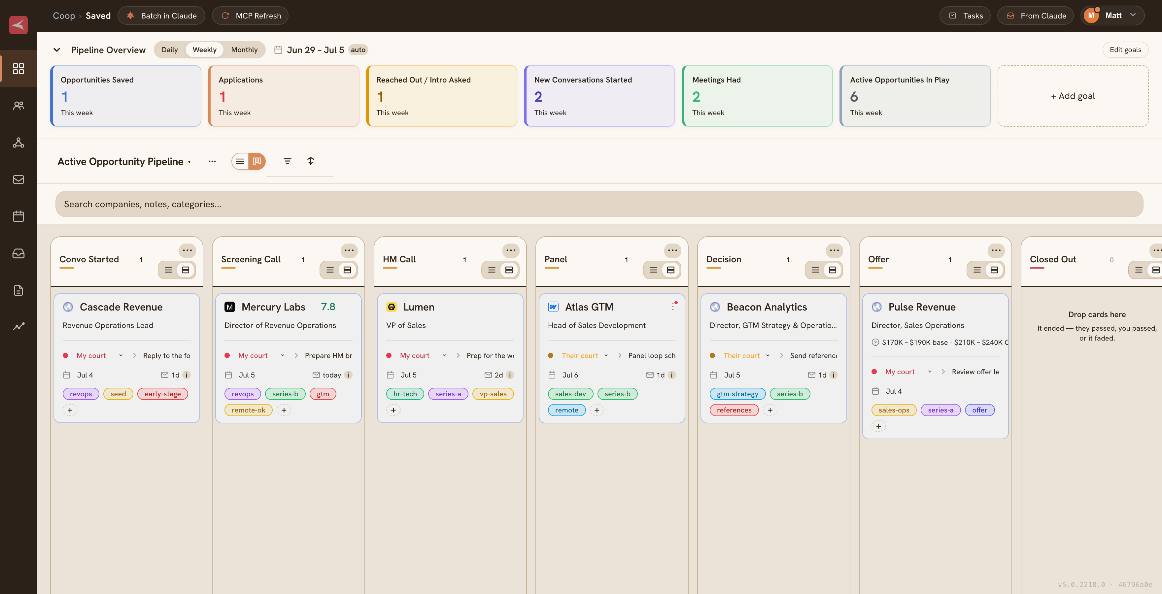Click the Add goal card
Image resolution: width=1162 pixels, height=594 pixels.
pos(1073,96)
